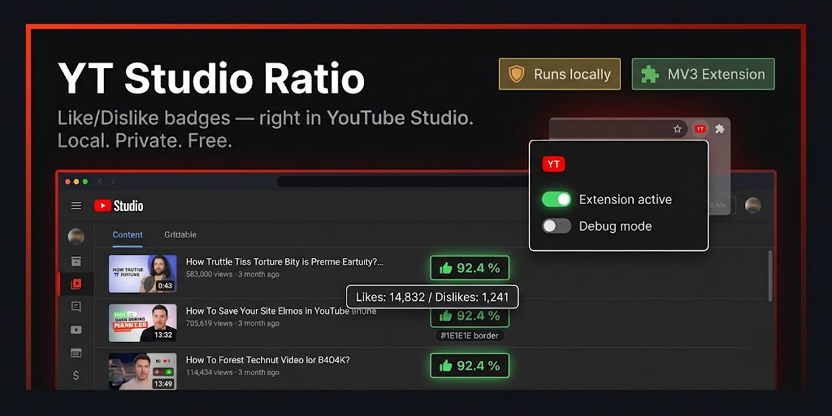Go back with the browser back arrow
The image size is (832, 416).
click(100, 182)
